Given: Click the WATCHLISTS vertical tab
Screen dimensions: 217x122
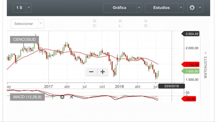Looking at the screenshot, I should point(205,67).
